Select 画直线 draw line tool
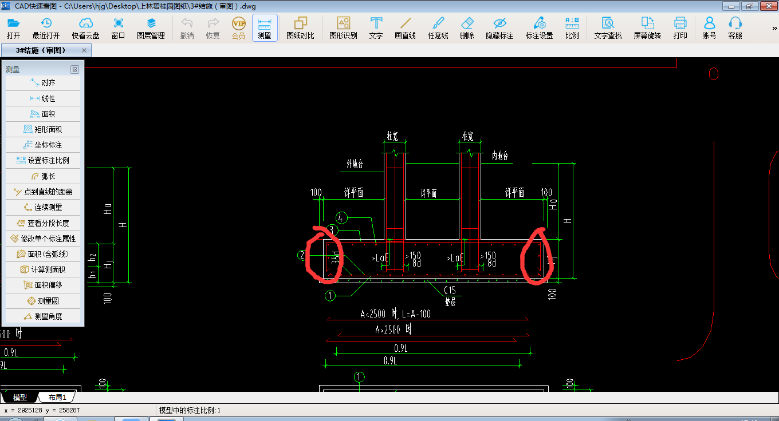 (406, 28)
